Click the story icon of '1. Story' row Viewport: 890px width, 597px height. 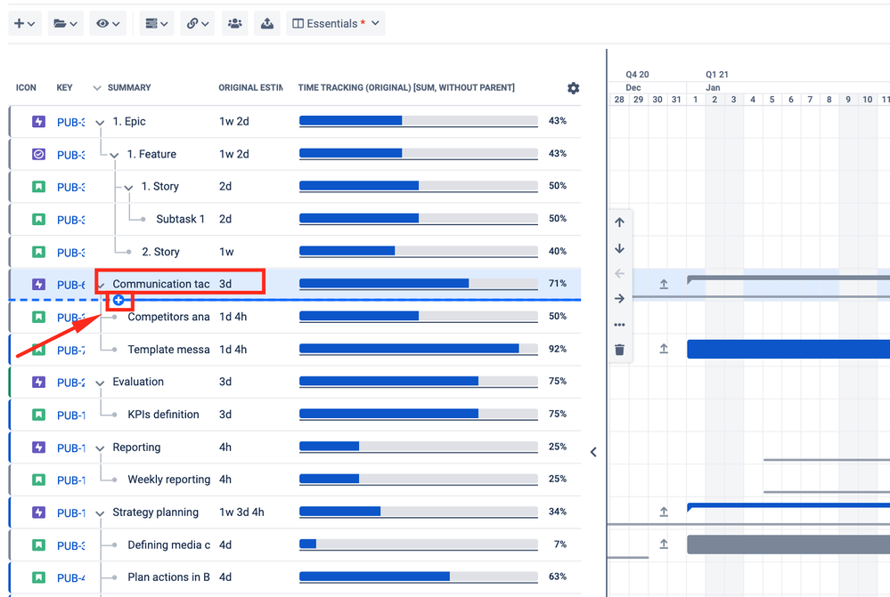(x=38, y=187)
